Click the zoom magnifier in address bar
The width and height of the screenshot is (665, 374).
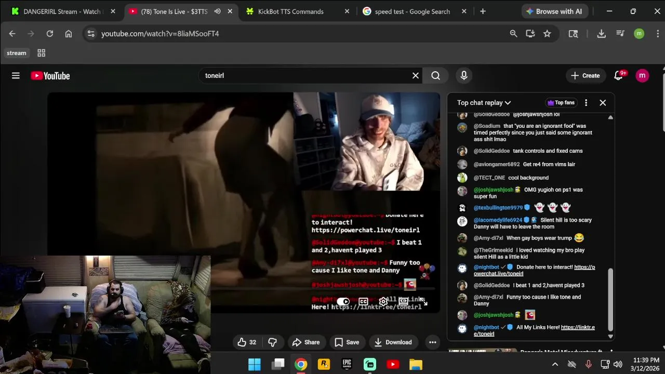tap(513, 34)
